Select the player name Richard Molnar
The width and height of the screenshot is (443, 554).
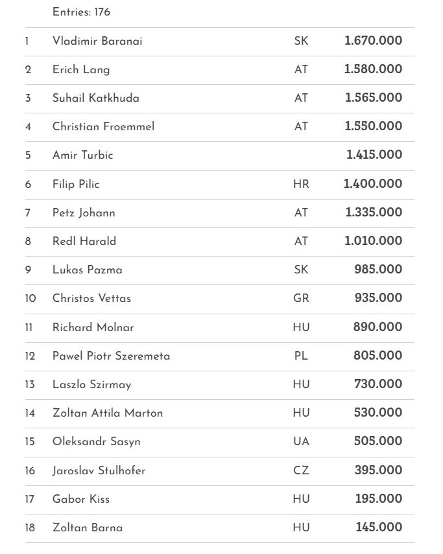click(93, 327)
